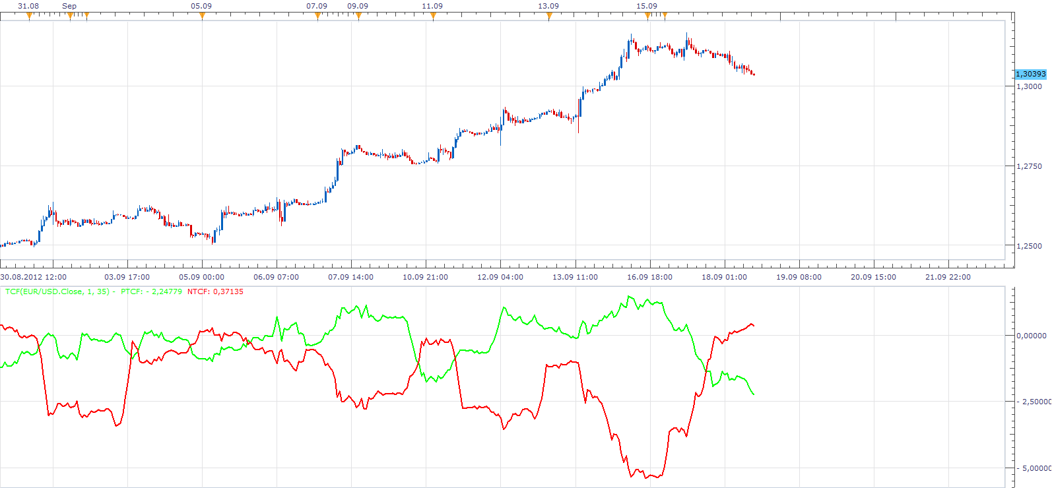Click the 05.09 00:00 time label
The width and height of the screenshot is (1052, 488).
tap(202, 277)
